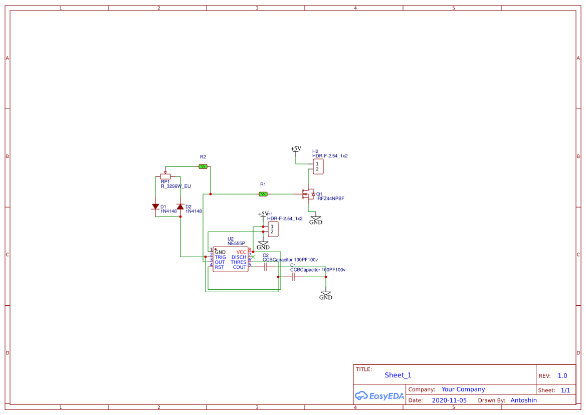The height and width of the screenshot is (415, 586).
Task: Select diode D2 1N4148 symbol
Action: 179,206
